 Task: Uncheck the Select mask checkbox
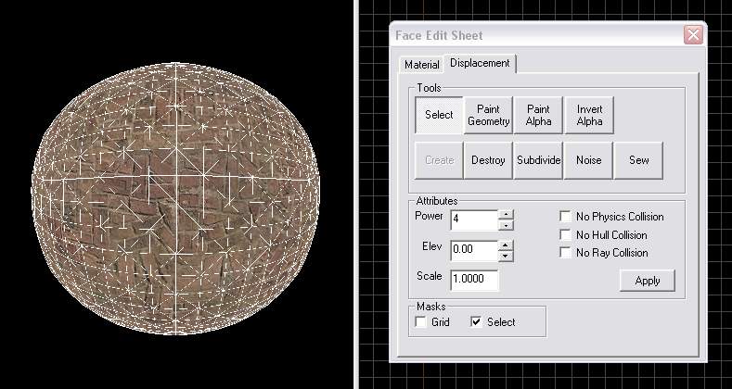click(477, 322)
